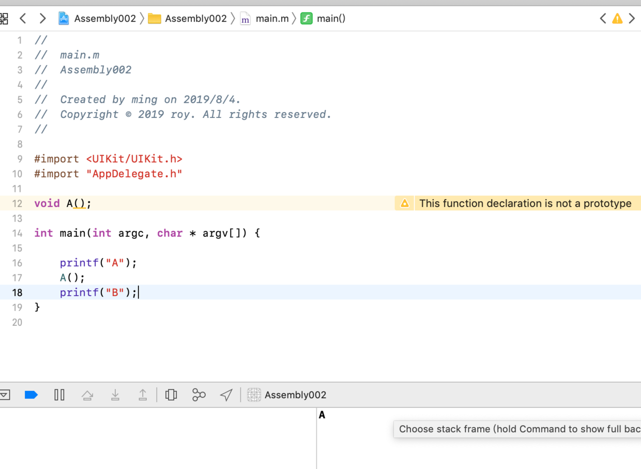Click the Step Into button
Image resolution: width=641 pixels, height=469 pixels.
tap(115, 395)
